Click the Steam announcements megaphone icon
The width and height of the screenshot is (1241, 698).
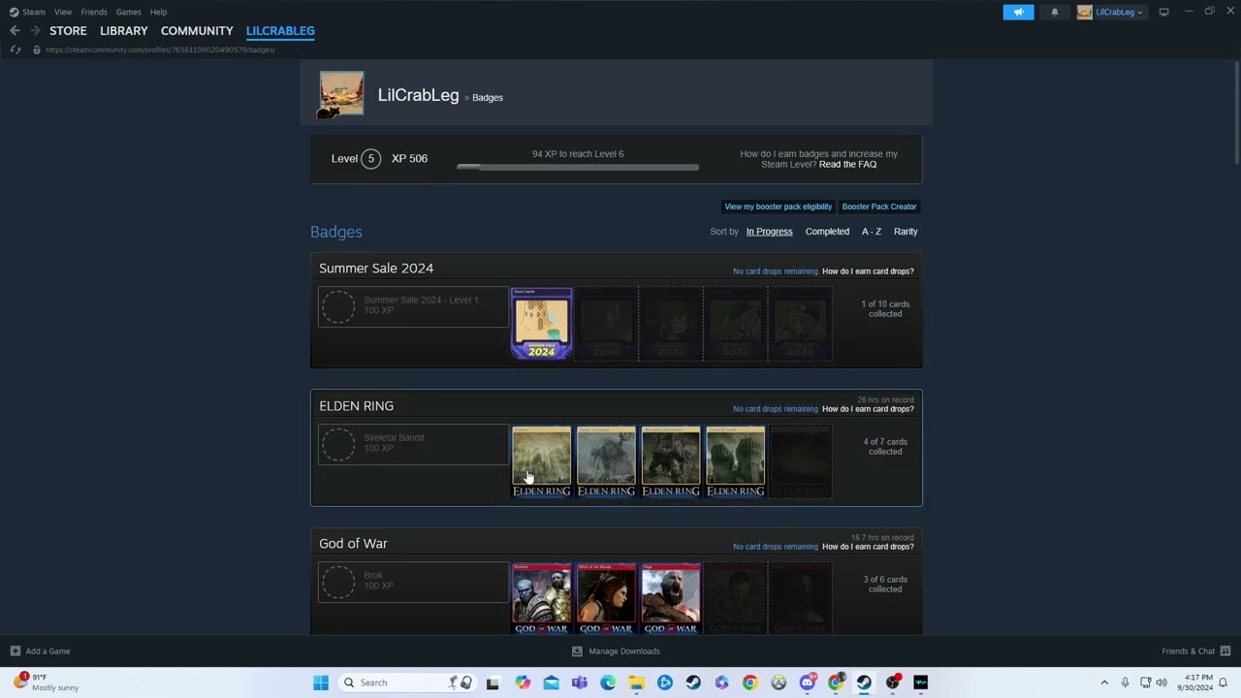point(1018,12)
